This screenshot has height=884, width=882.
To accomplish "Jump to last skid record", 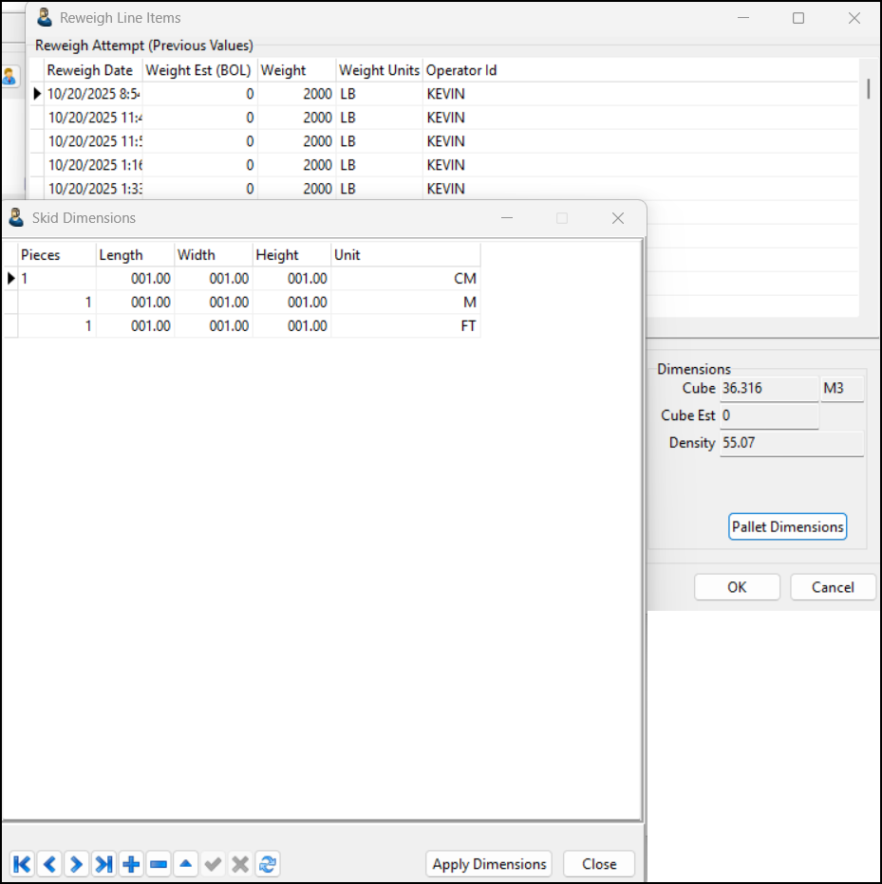I will pyautogui.click(x=104, y=864).
